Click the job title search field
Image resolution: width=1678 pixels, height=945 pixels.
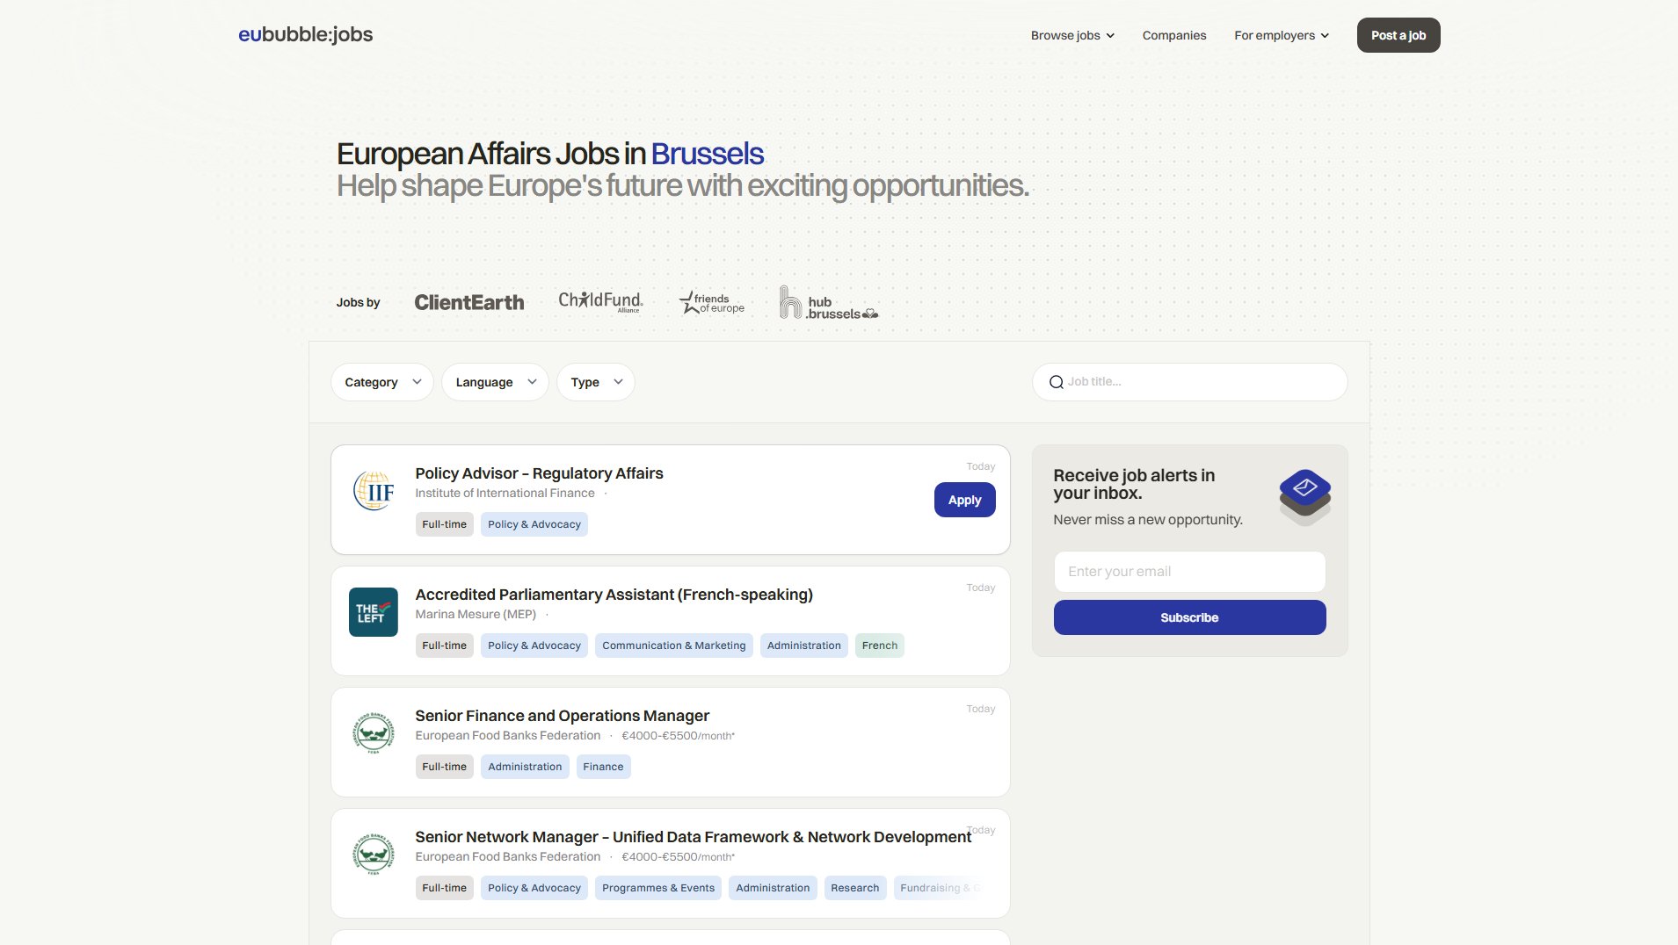tap(1189, 381)
